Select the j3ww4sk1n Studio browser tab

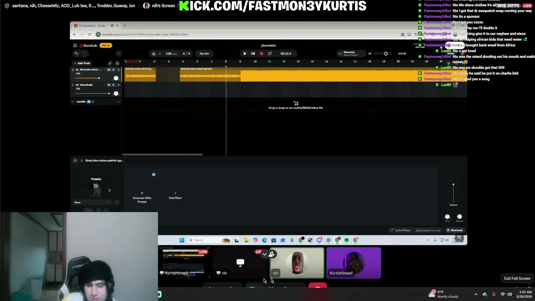[x=96, y=26]
